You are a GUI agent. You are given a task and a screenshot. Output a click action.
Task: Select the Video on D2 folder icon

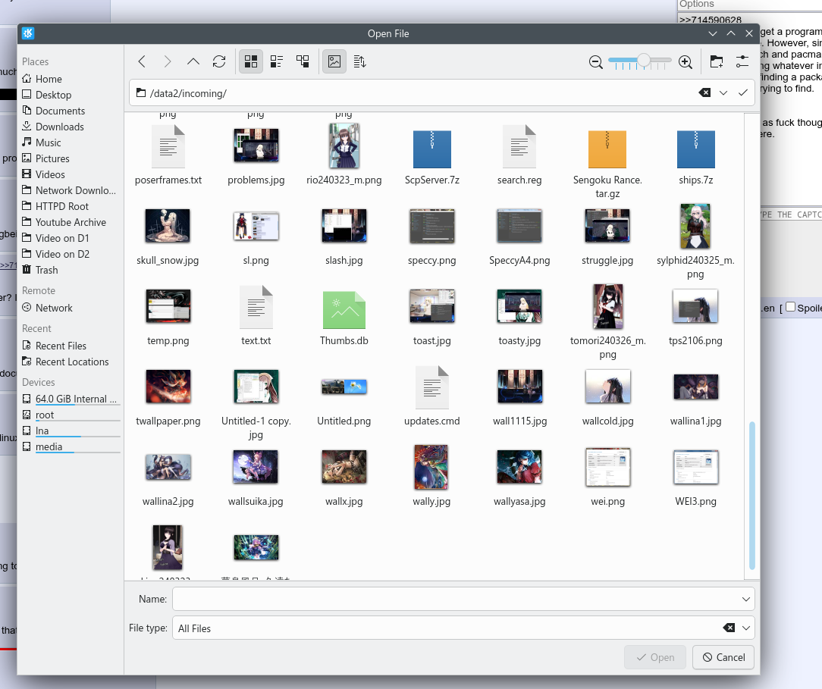click(27, 254)
